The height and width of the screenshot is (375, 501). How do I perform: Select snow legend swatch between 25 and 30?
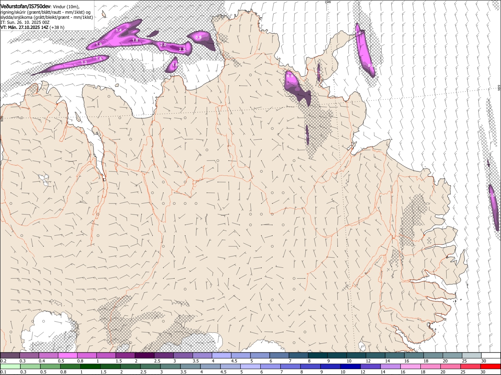[x=472, y=355]
